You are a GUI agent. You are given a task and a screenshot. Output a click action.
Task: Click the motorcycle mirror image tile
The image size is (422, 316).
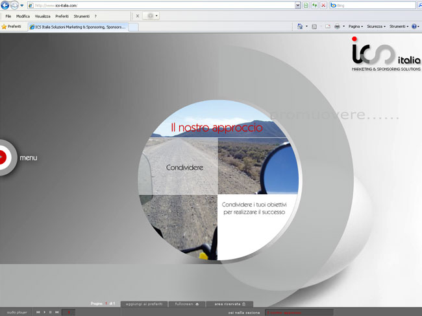[258, 166]
